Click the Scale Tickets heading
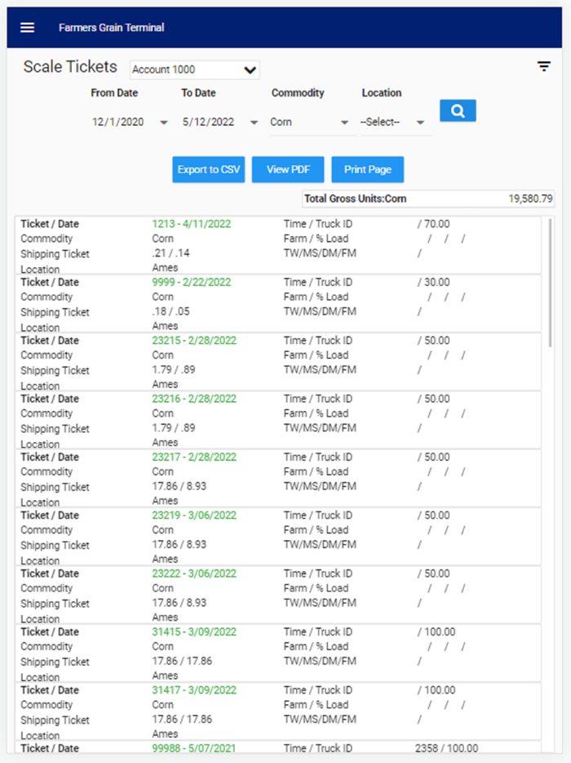 pyautogui.click(x=70, y=67)
